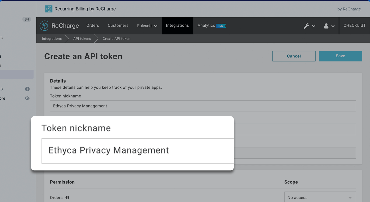Viewport: 370px width, 202px height.
Task: Click the Scope column header
Action: coord(291,182)
